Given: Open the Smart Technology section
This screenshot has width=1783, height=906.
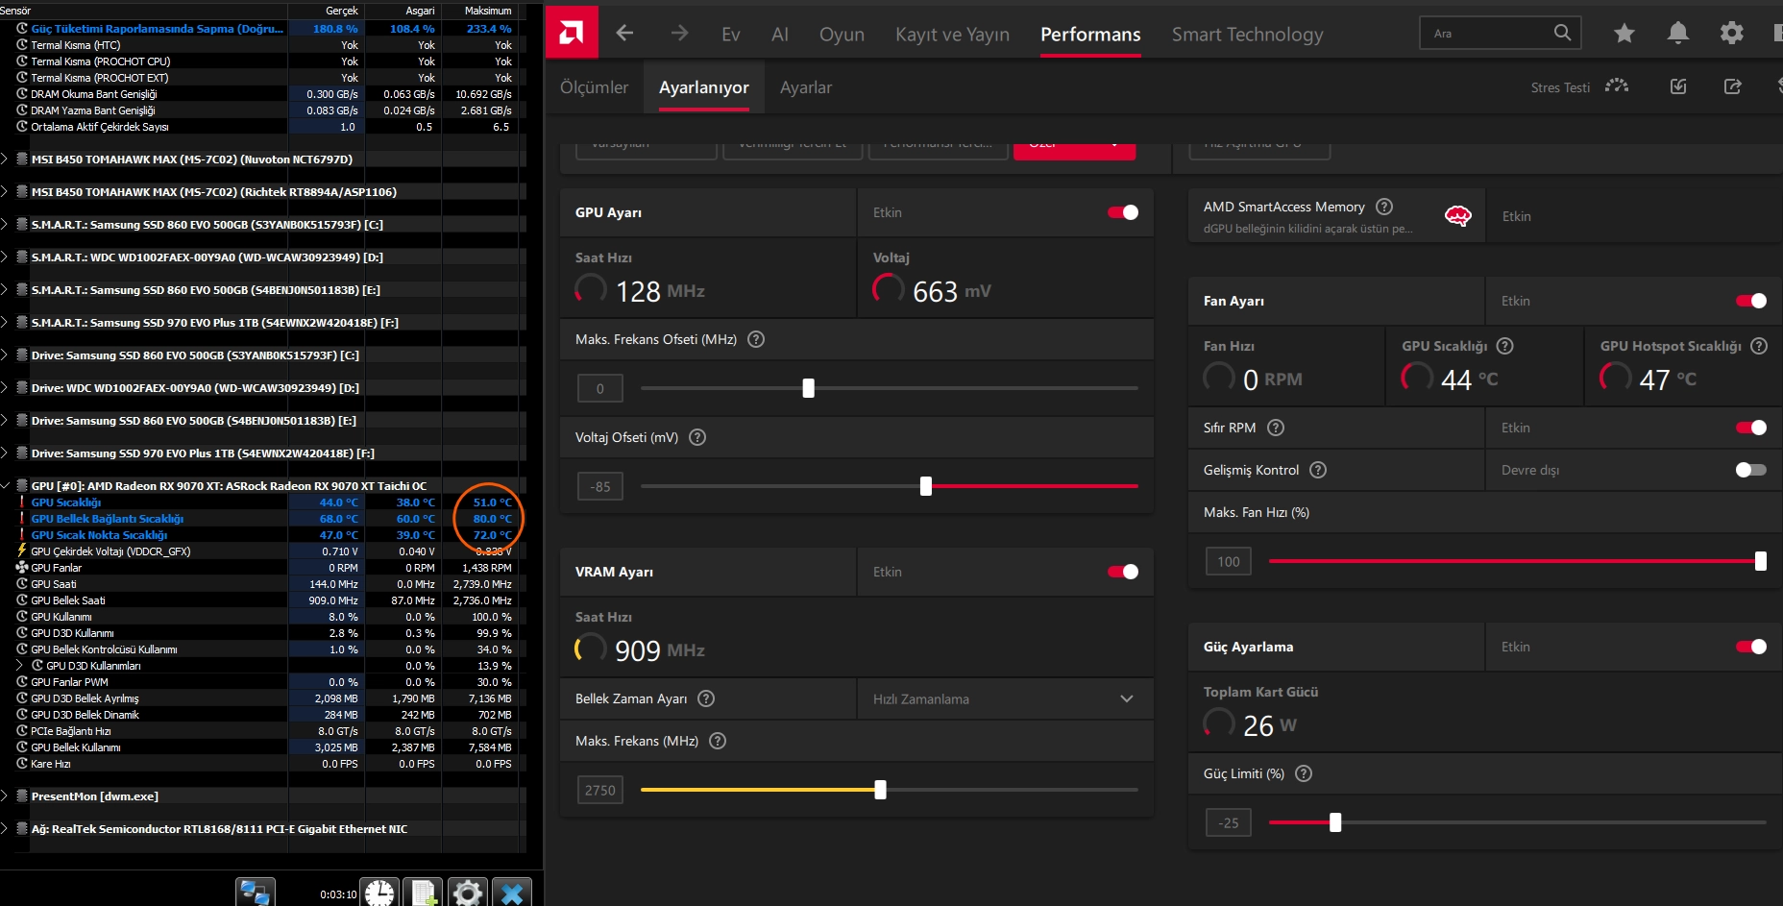Looking at the screenshot, I should coord(1247,35).
